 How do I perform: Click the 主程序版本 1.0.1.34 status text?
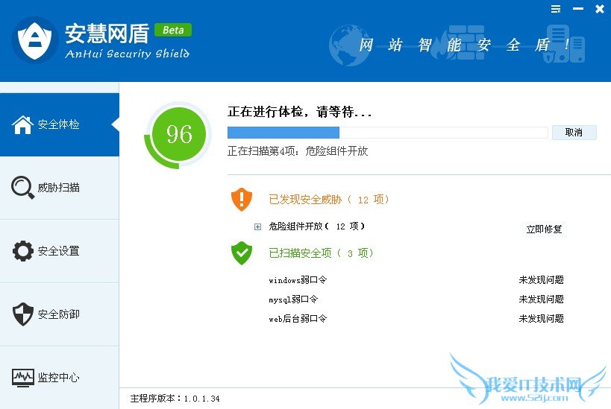coord(175,399)
